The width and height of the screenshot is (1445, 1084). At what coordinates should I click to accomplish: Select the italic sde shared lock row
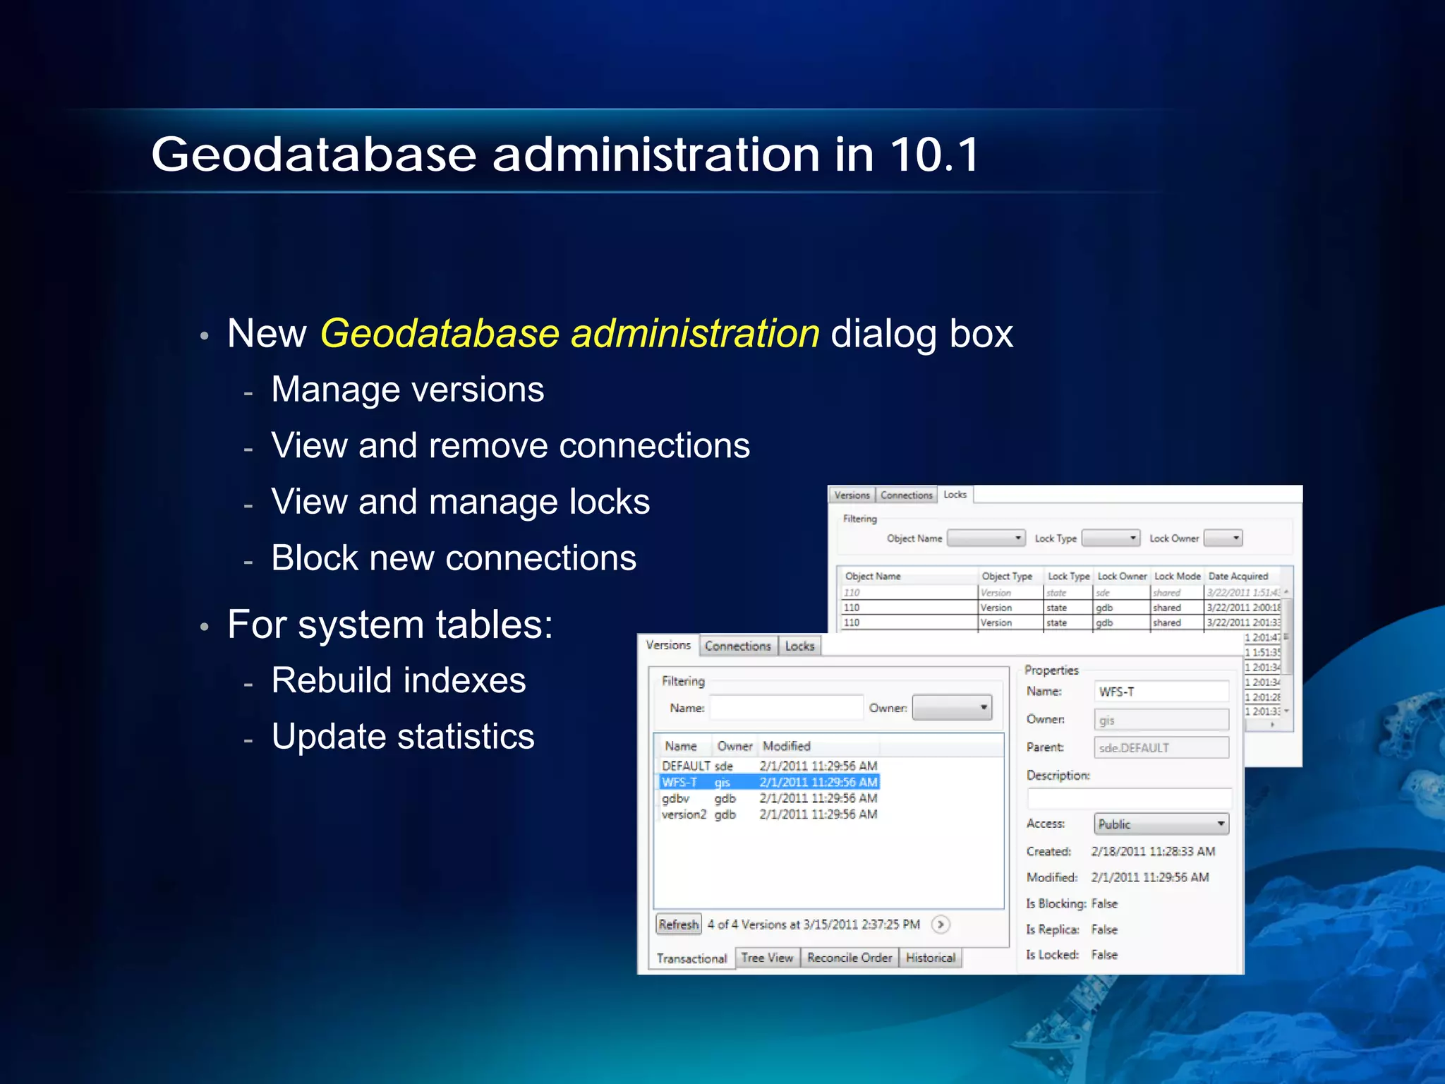tap(1060, 593)
